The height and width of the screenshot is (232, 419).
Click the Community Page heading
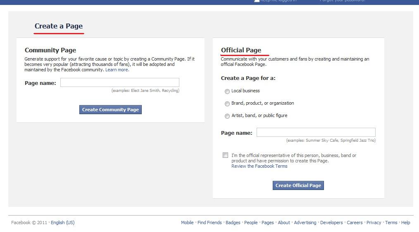[50, 50]
